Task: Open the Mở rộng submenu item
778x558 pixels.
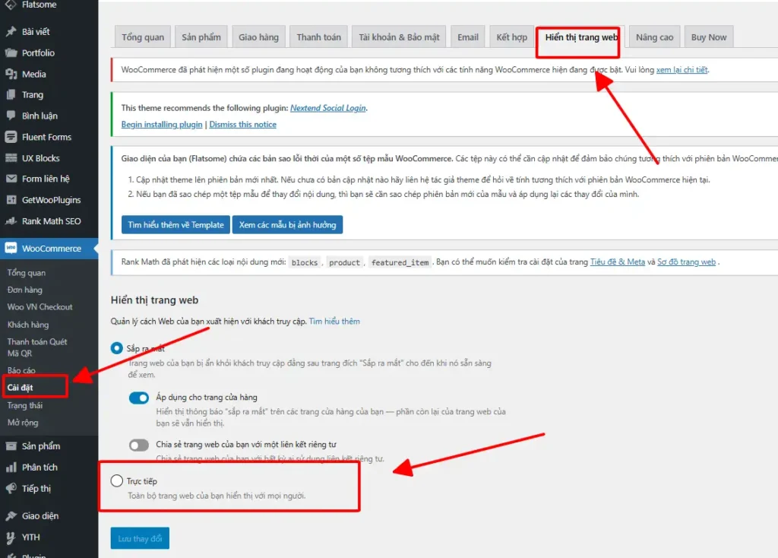Action: point(23,423)
